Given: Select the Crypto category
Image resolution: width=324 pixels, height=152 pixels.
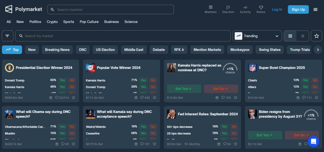Looking at the screenshot, I should coord(52,22).
